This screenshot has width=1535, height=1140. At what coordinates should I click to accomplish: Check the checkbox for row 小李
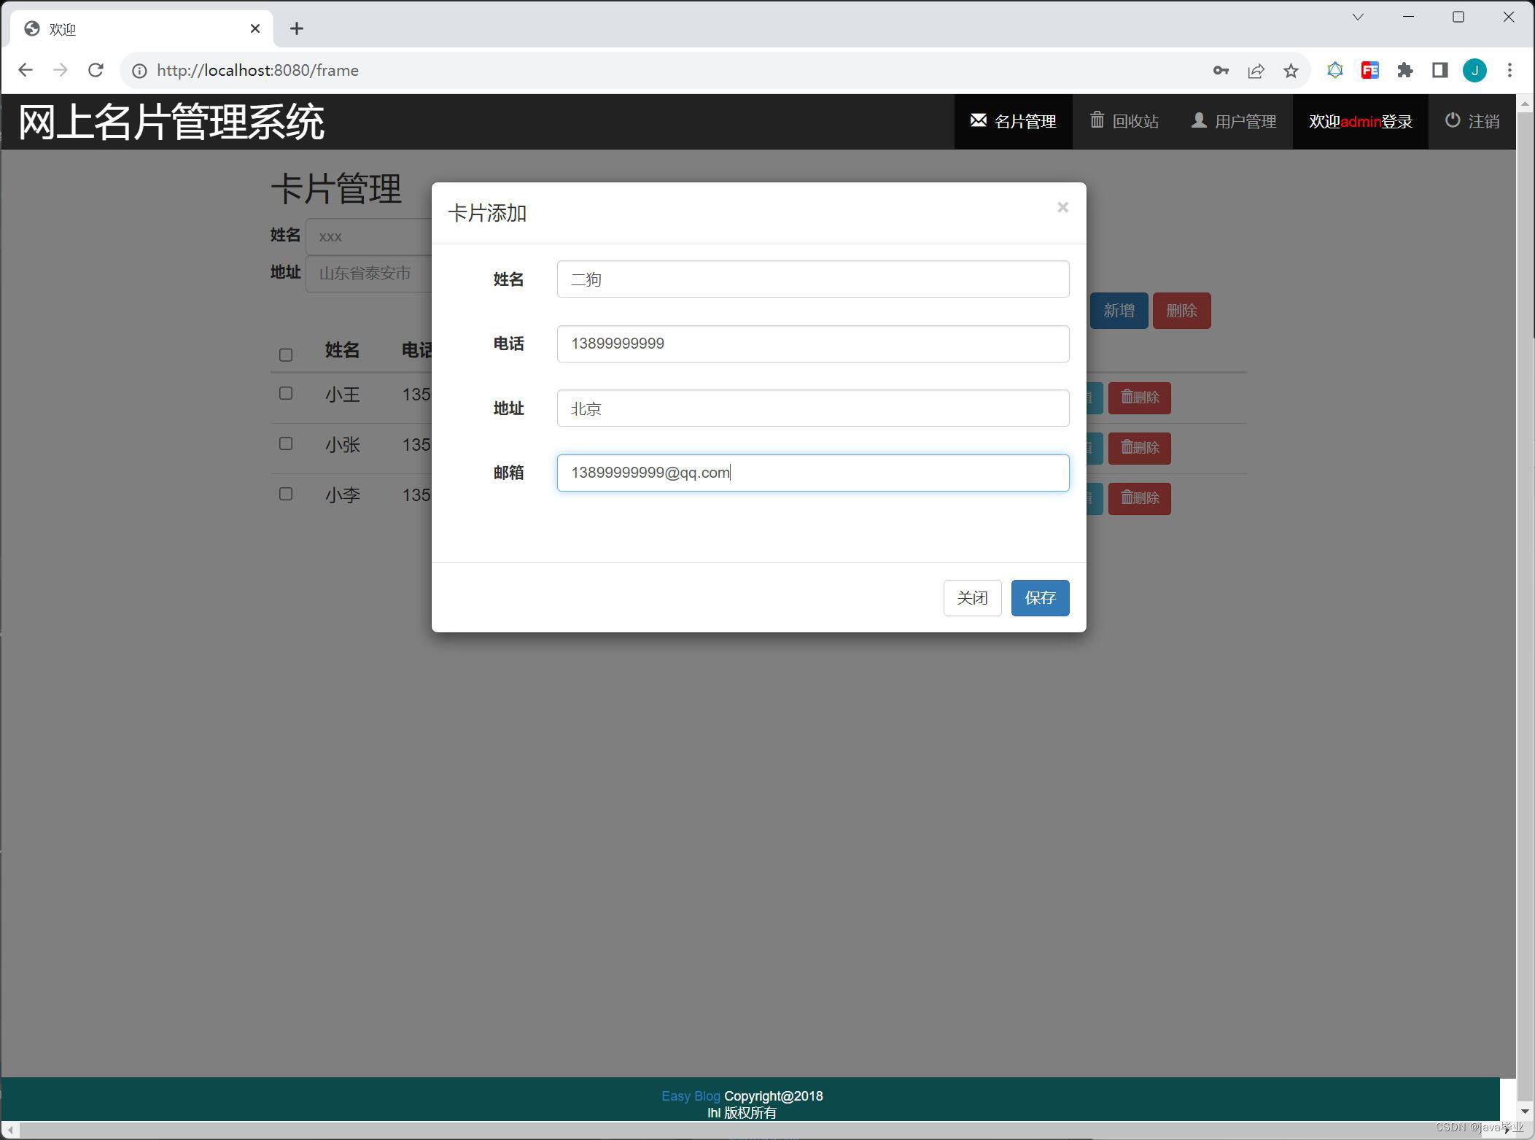coord(286,495)
